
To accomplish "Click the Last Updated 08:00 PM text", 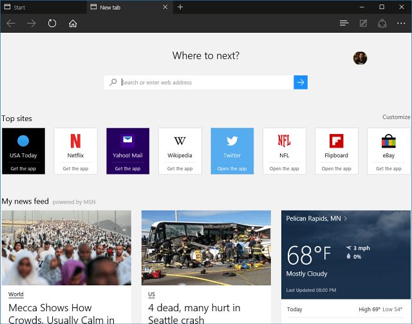I will point(311,290).
